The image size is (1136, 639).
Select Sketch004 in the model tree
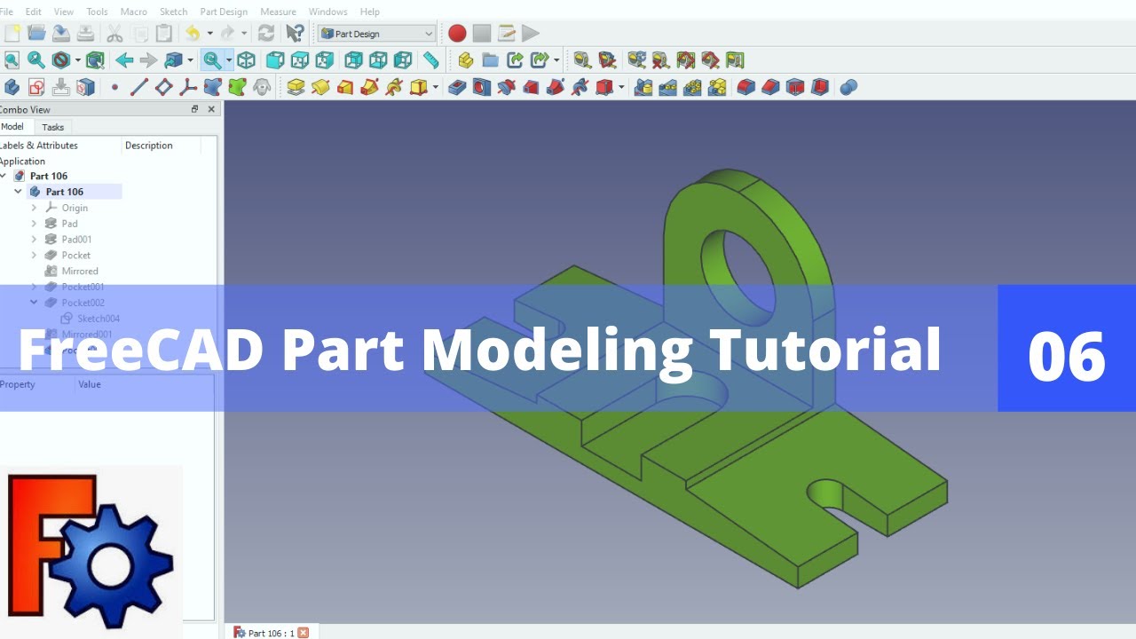98,319
